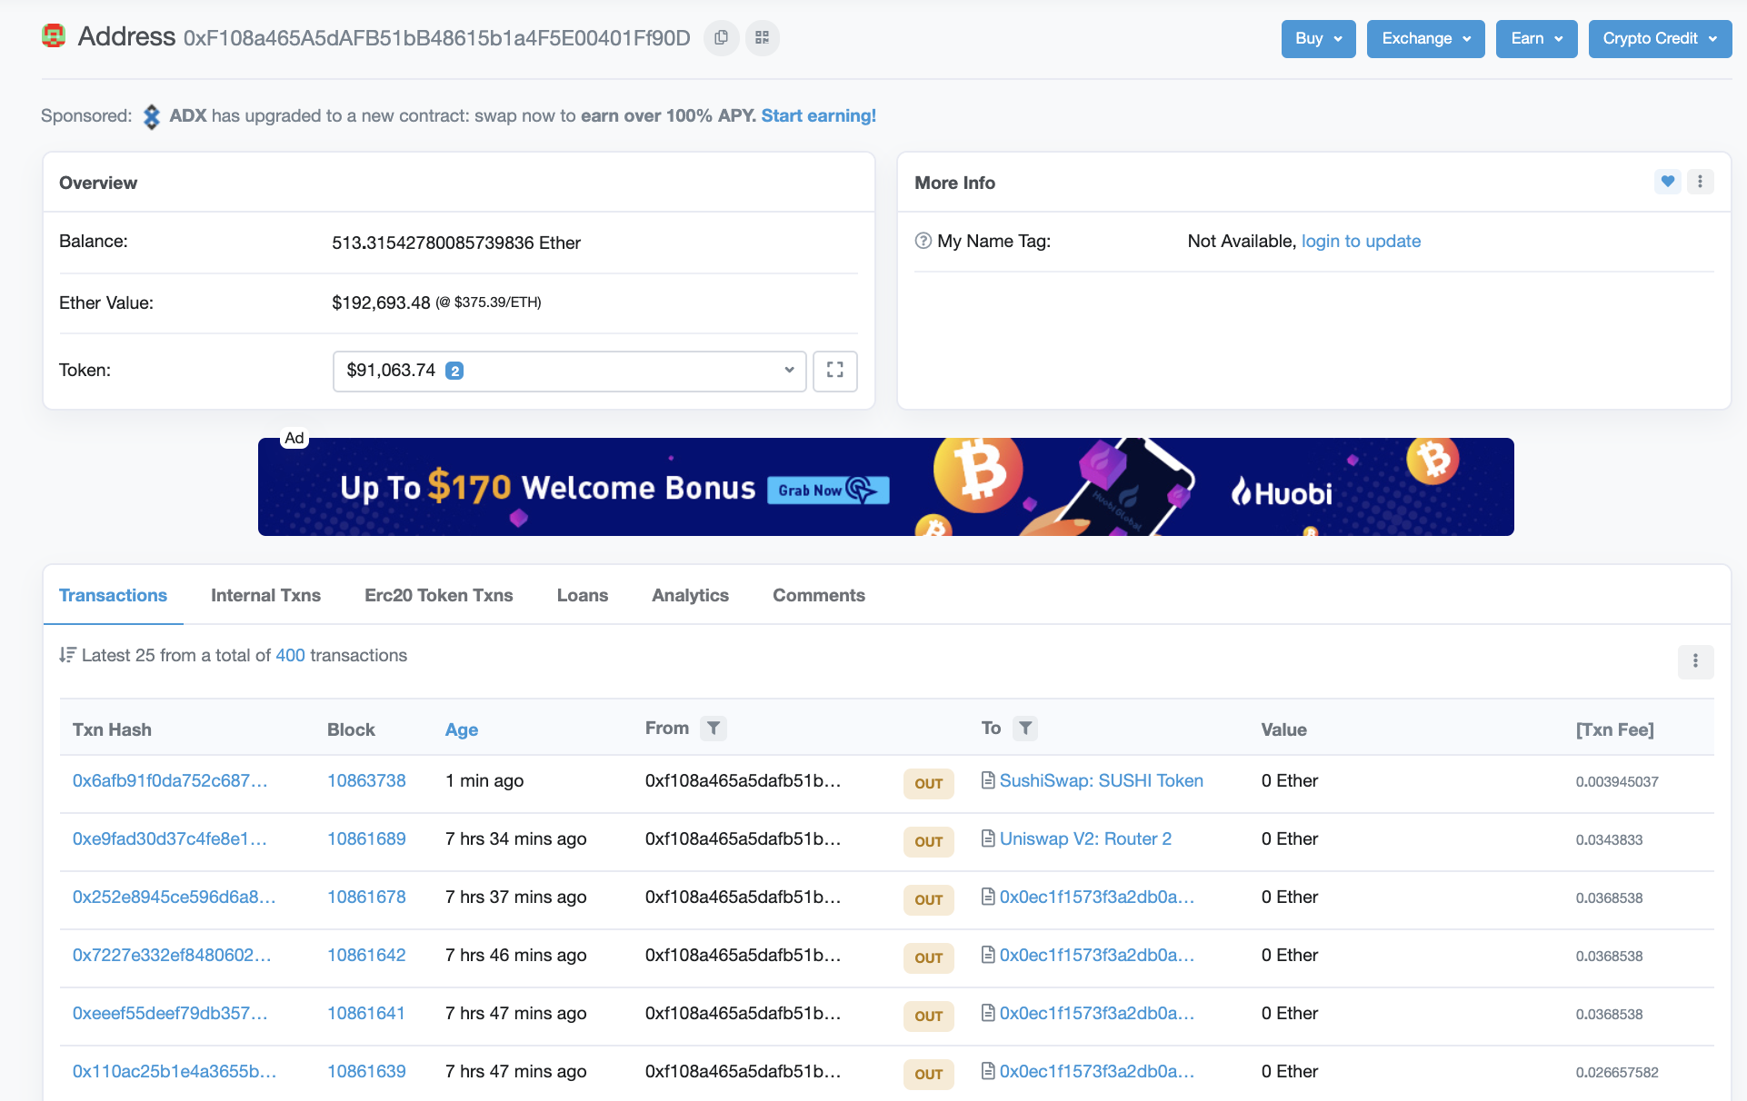The image size is (1747, 1101).
Task: Open block 10861639
Action: pyautogui.click(x=366, y=1071)
